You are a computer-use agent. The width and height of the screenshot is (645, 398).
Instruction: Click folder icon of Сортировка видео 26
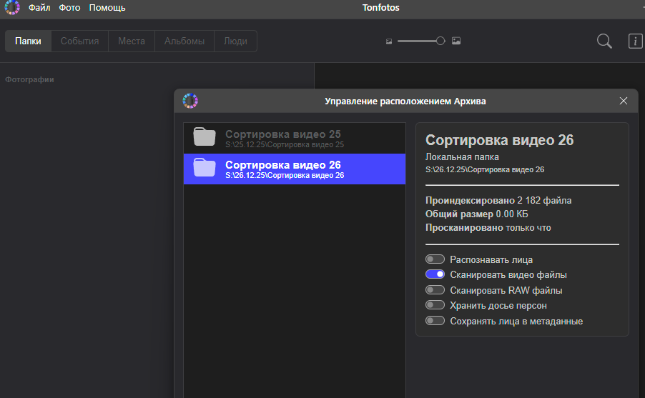click(x=205, y=169)
